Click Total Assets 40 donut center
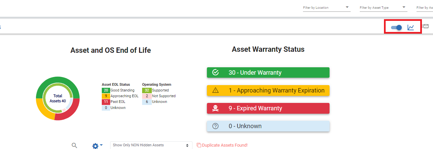The height and width of the screenshot is (149, 433). click(58, 99)
